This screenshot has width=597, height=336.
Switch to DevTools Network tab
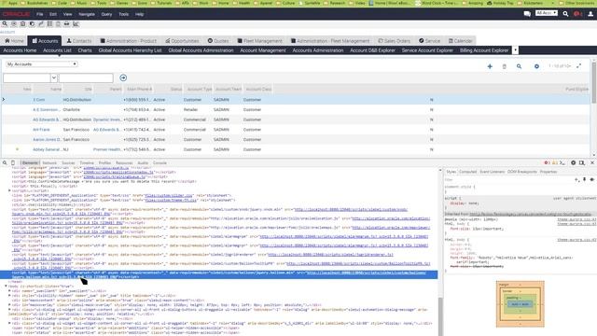point(49,162)
